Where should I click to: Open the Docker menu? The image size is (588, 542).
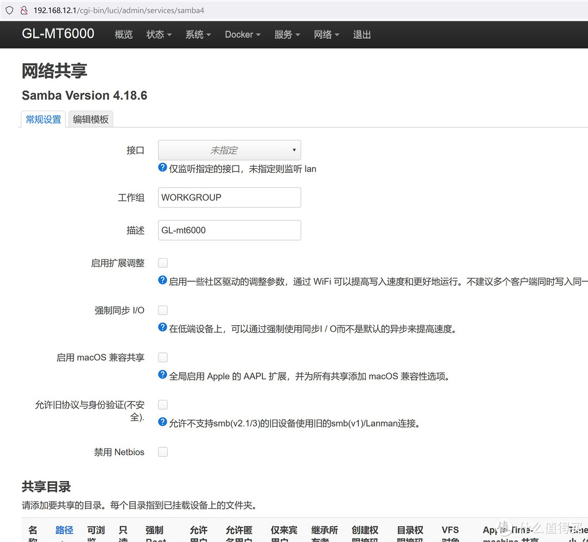pos(243,34)
